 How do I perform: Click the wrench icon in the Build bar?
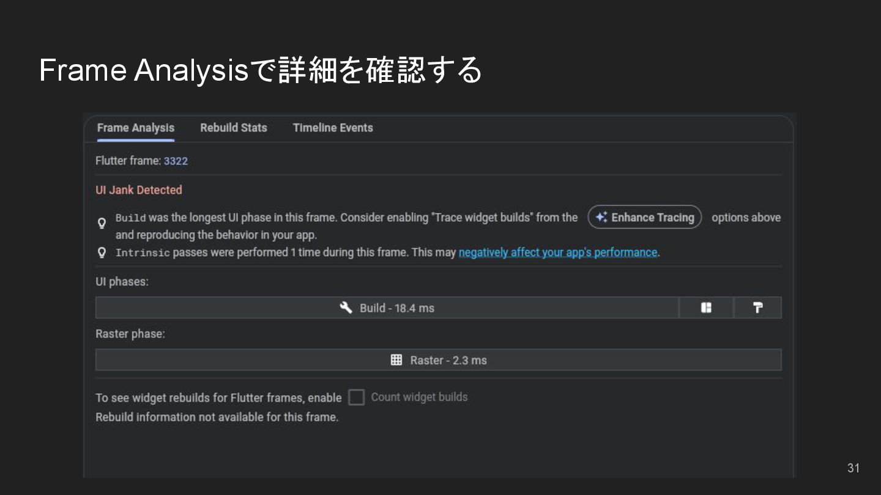coord(346,307)
